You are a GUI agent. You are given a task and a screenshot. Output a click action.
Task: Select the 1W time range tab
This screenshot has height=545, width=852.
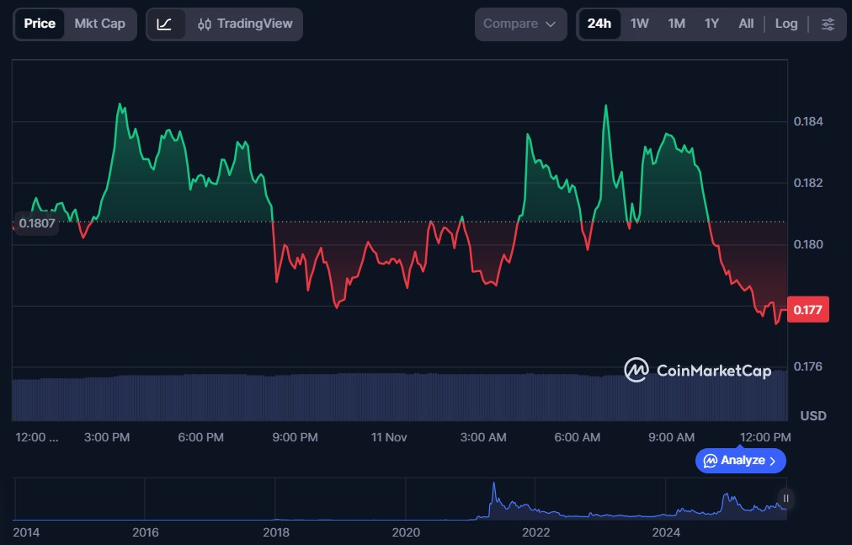pyautogui.click(x=640, y=24)
